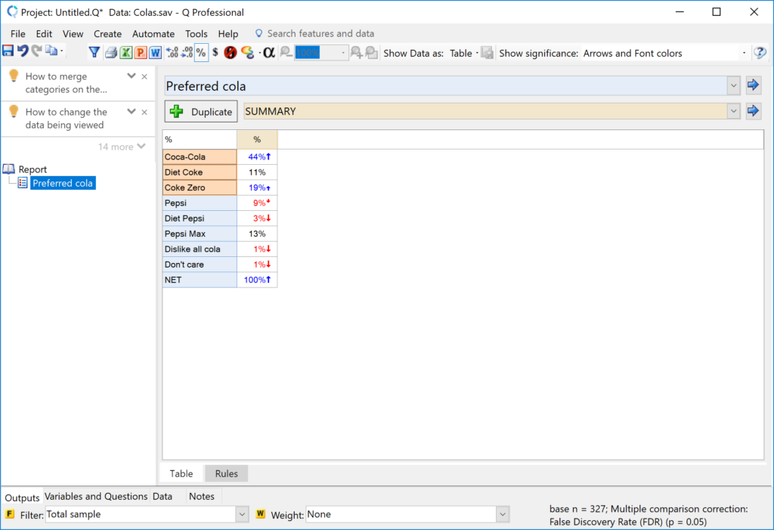Open the Automate menu
Viewport: 774px width, 530px height.
(x=153, y=33)
